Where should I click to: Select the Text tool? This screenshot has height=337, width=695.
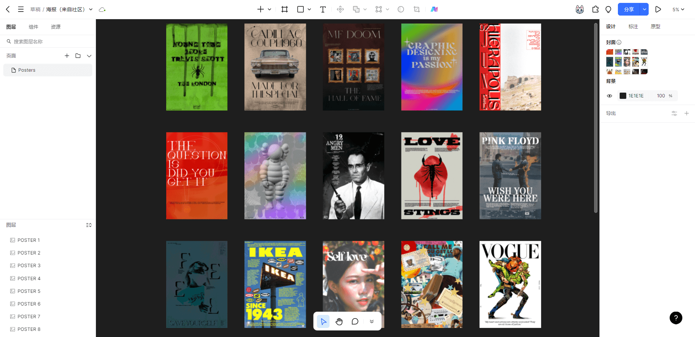[x=323, y=9]
